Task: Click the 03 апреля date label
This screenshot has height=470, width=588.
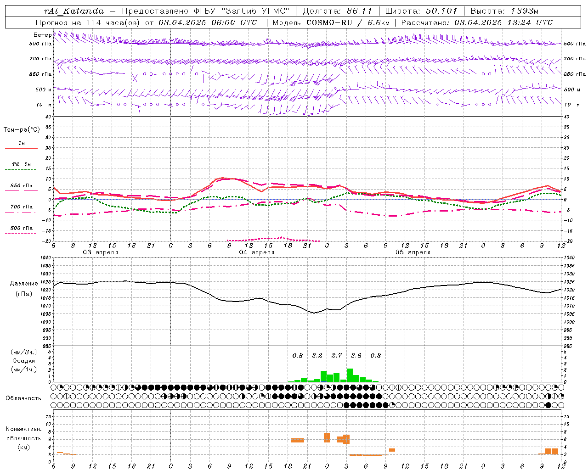Action: point(100,252)
